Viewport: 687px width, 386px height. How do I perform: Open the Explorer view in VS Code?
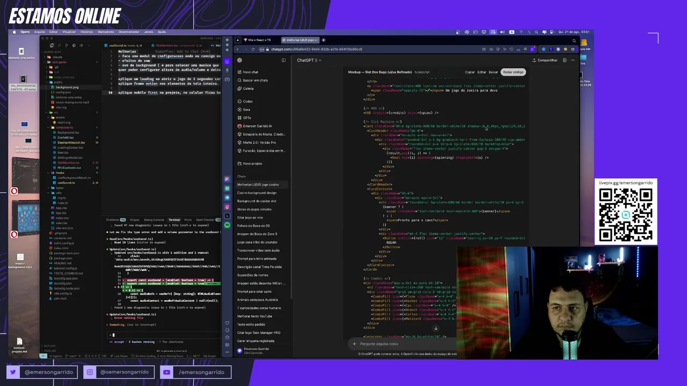pos(52,46)
